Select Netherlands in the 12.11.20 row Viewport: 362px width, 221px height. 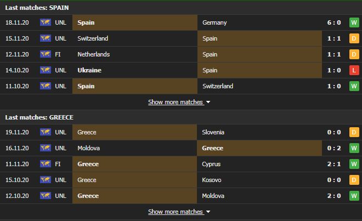pyautogui.click(x=93, y=54)
